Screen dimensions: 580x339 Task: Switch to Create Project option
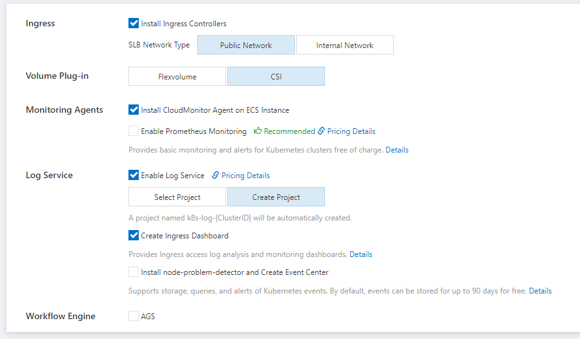click(276, 197)
